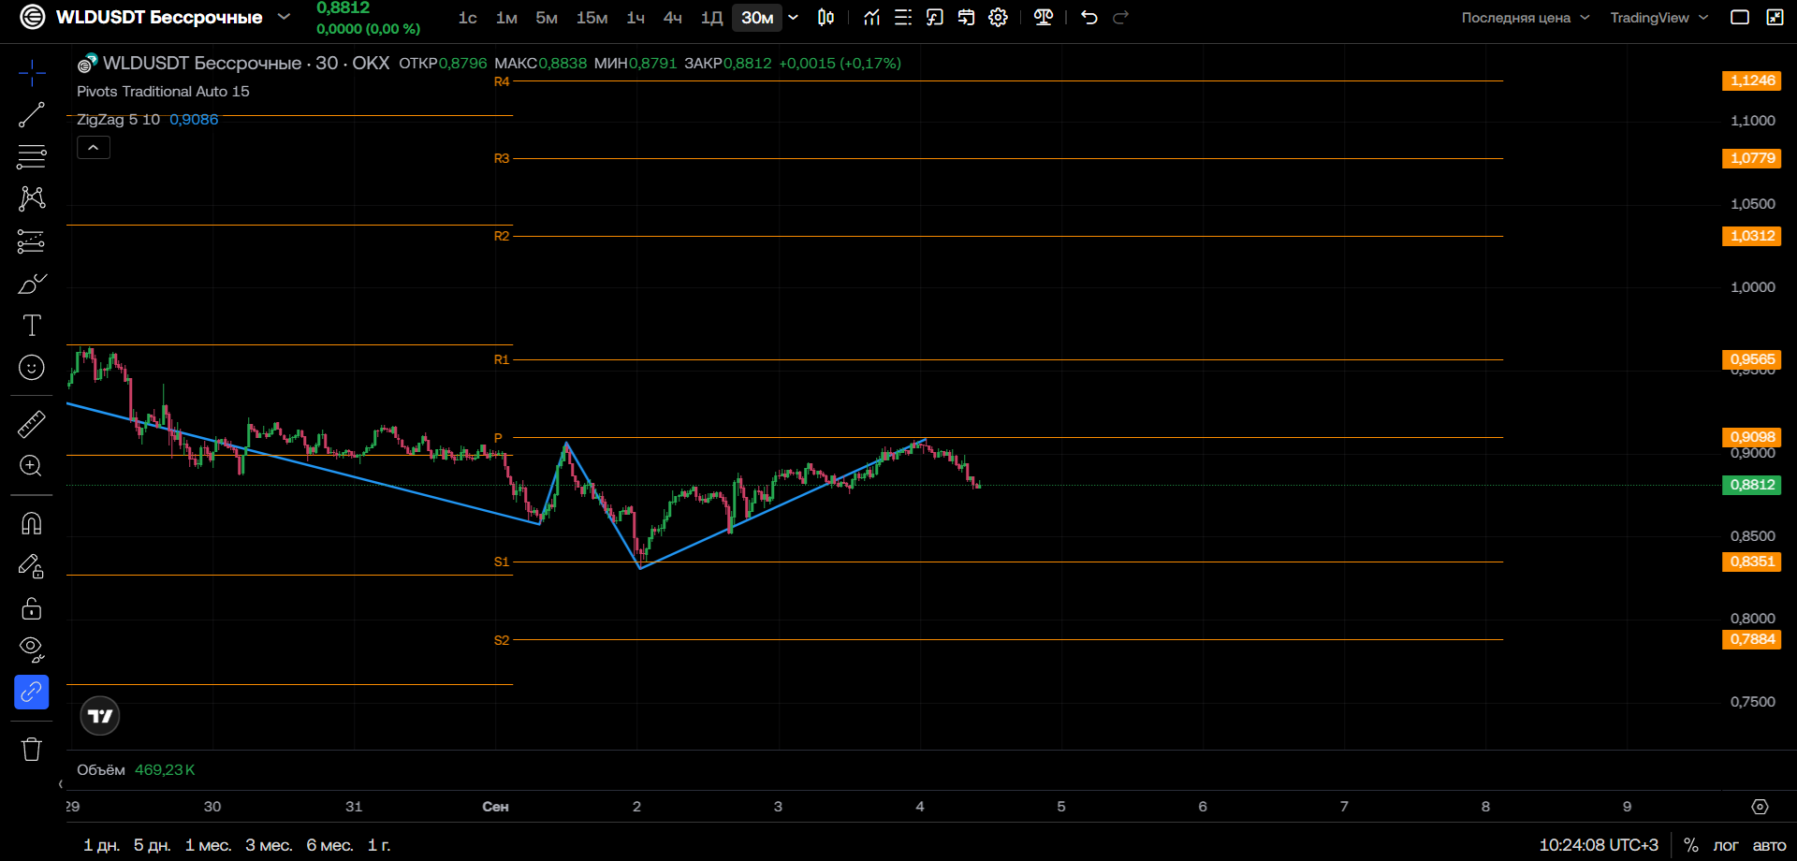Toggle magnet mode for drawings
This screenshot has width=1797, height=861.
coord(31,523)
